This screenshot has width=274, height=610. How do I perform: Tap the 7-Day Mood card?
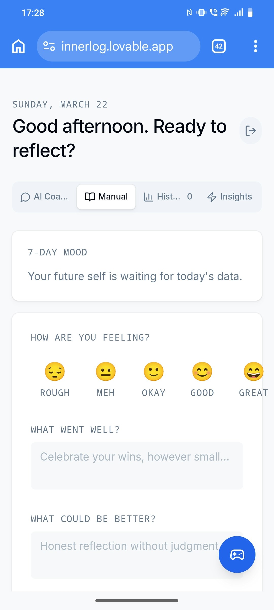pos(137,266)
